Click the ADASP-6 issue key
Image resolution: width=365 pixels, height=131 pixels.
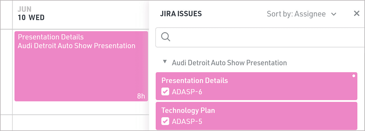tap(187, 92)
